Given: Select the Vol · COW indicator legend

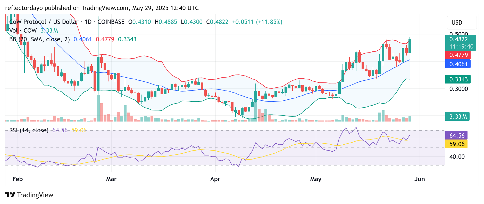Looking at the screenshot, I should tap(23, 31).
